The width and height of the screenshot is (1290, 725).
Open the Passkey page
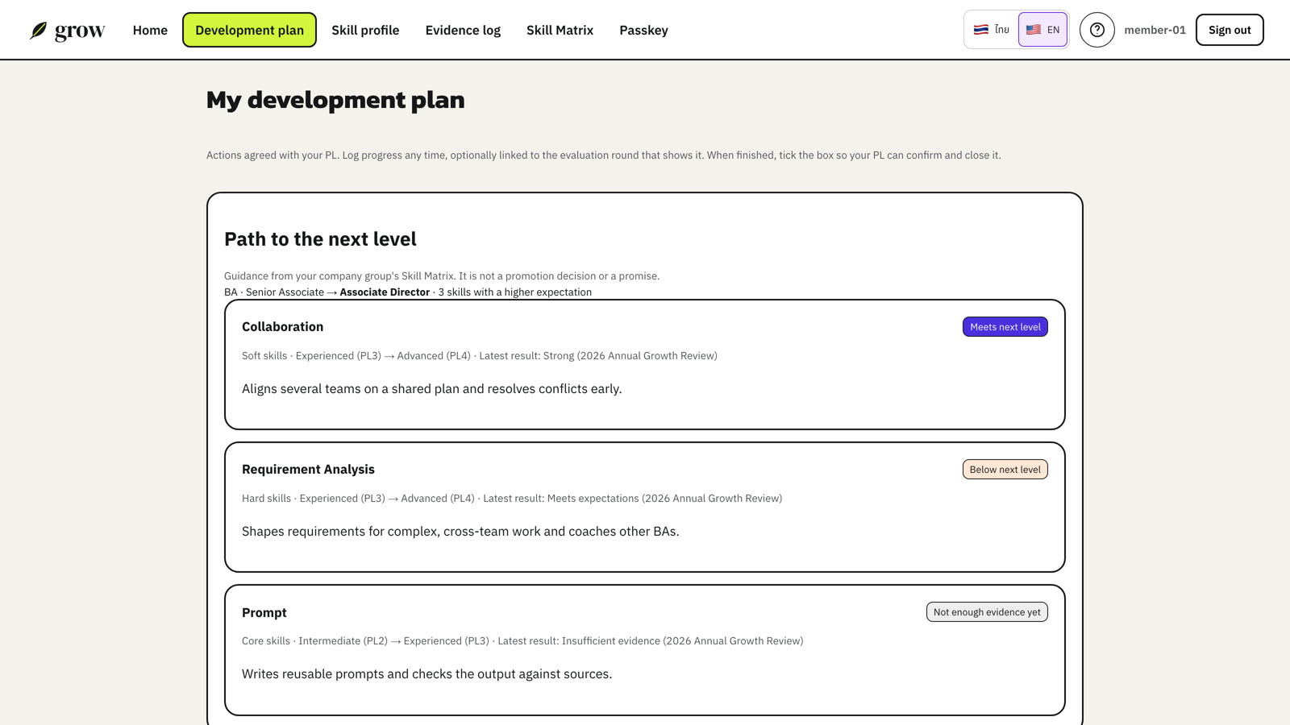click(x=643, y=30)
